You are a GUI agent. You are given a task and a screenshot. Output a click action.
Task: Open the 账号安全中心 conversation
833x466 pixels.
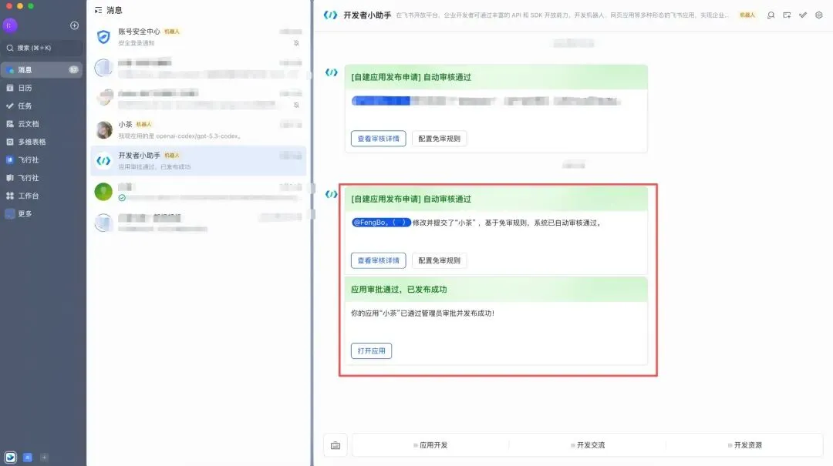[199, 37]
